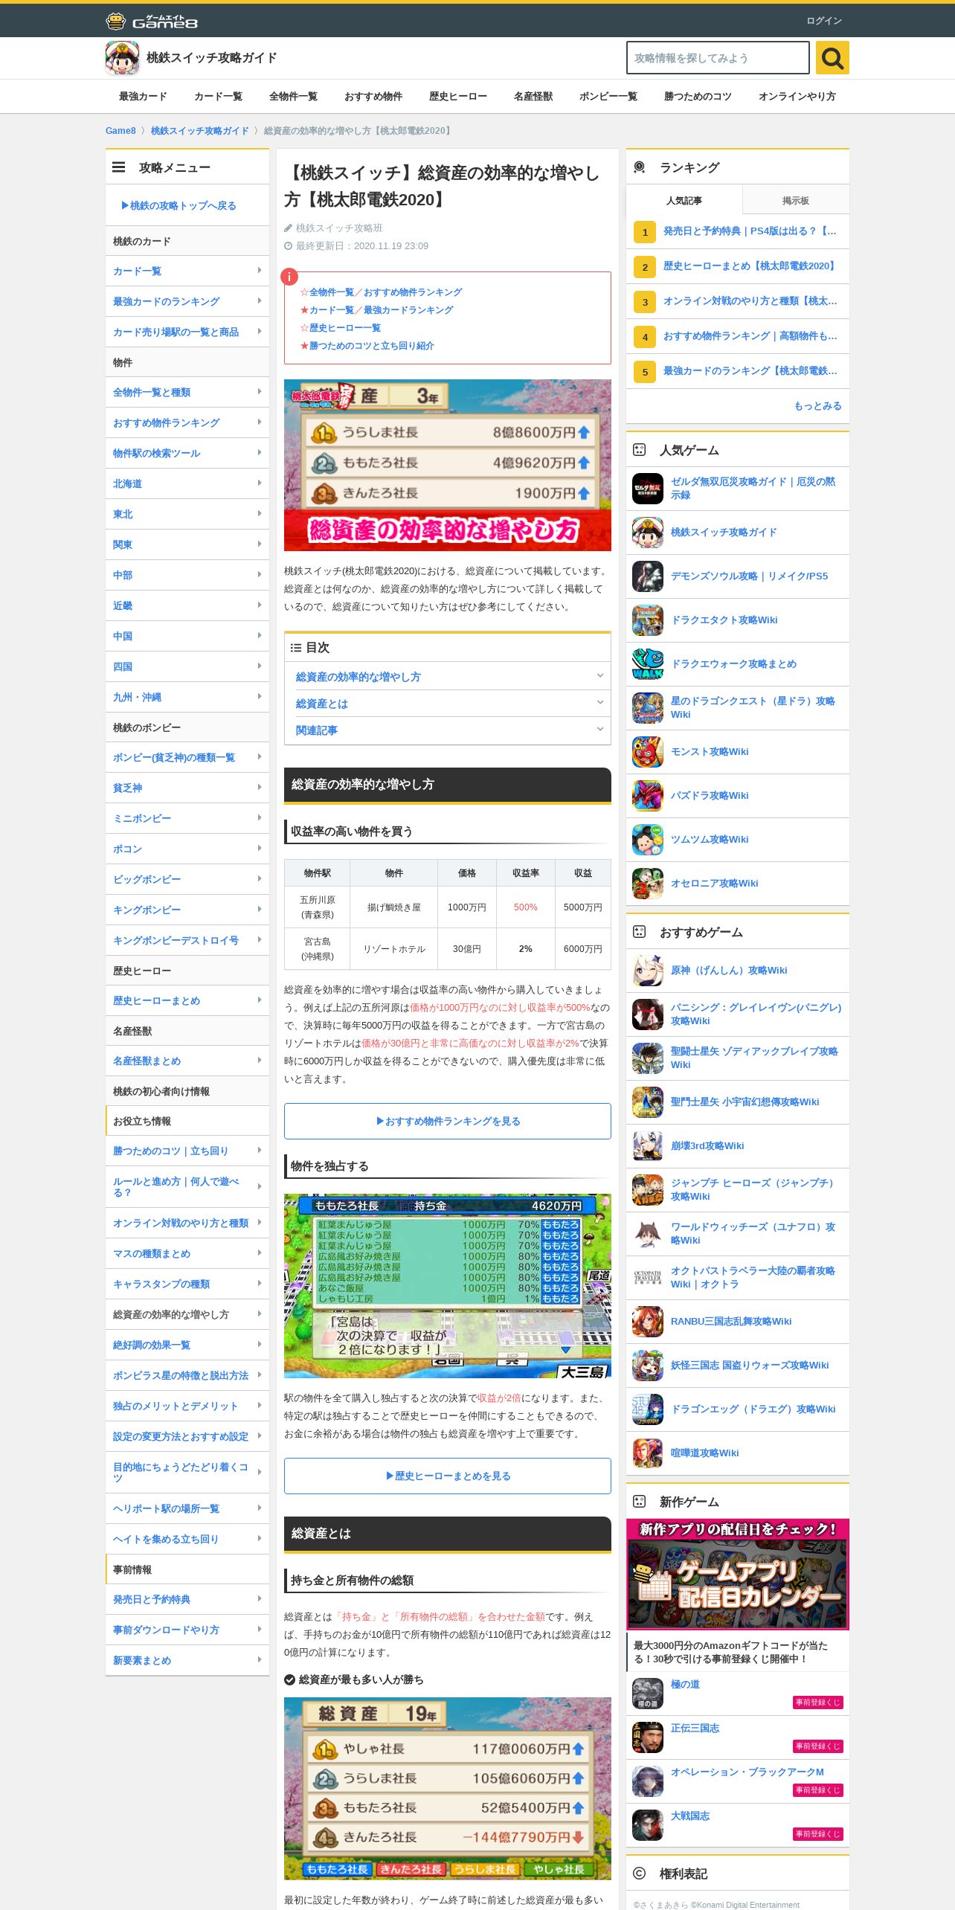Open the 聖鬥士星矢 小宇宙幻想傳 game icon

(x=648, y=1102)
